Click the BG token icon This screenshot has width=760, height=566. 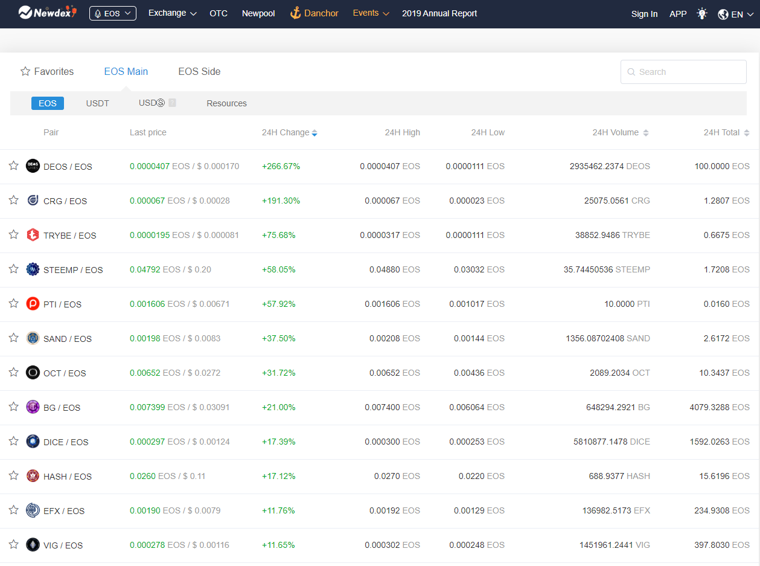[x=33, y=407]
